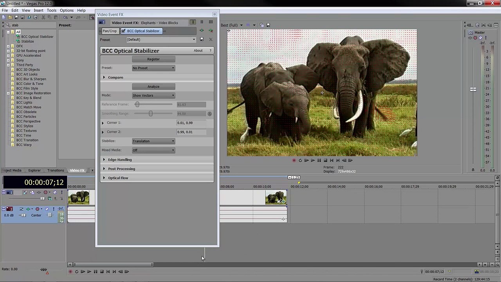Select BCC Optical Stabilizer in FX tree
Screen dimensions: 501x282
click(37, 37)
